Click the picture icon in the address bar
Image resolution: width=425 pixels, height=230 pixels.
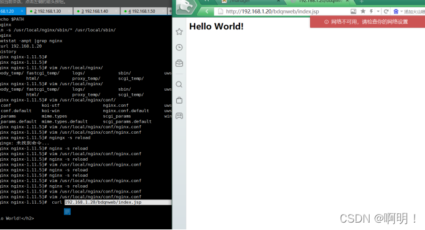coord(353,12)
